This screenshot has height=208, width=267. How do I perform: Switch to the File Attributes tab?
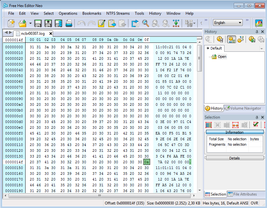(x=242, y=194)
